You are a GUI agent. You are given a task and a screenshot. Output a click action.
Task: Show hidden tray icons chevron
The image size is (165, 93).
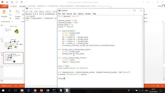tap(133, 90)
